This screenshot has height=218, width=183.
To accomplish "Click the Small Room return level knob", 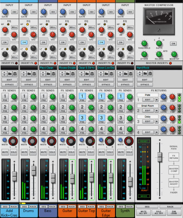I will click(164, 107).
